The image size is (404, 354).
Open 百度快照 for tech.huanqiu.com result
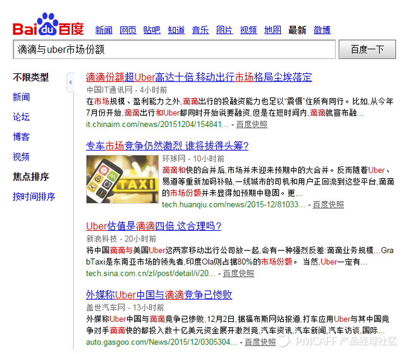tap(328, 205)
